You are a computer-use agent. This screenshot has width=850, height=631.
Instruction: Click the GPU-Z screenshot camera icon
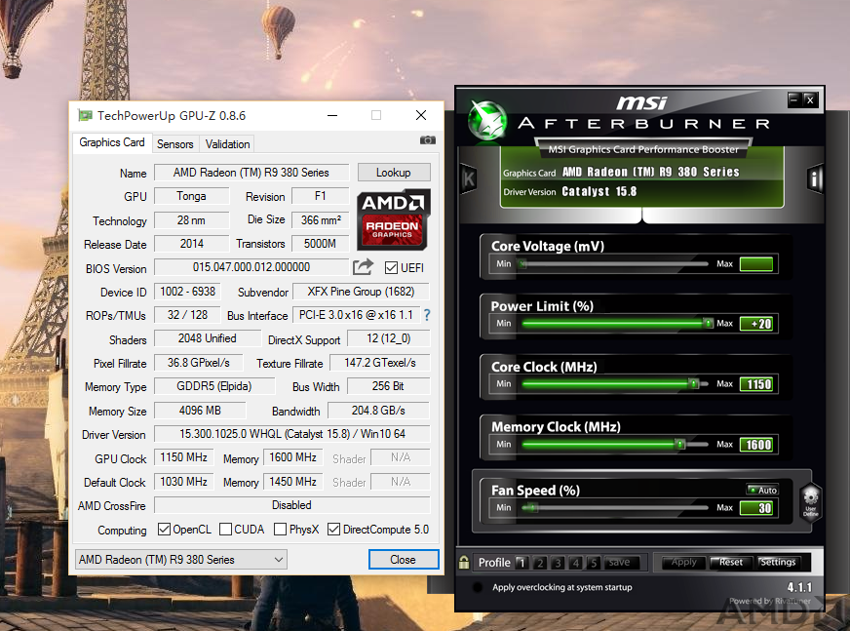pos(428,140)
